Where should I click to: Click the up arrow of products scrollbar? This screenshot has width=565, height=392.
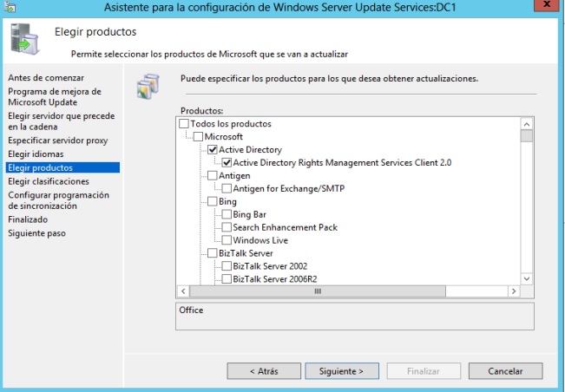point(527,124)
